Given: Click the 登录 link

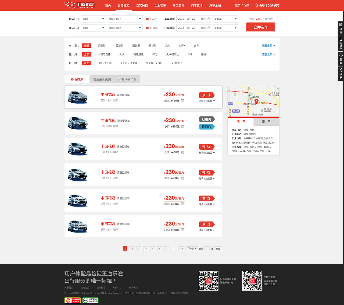Looking at the screenshot, I should pyautogui.click(x=238, y=5).
